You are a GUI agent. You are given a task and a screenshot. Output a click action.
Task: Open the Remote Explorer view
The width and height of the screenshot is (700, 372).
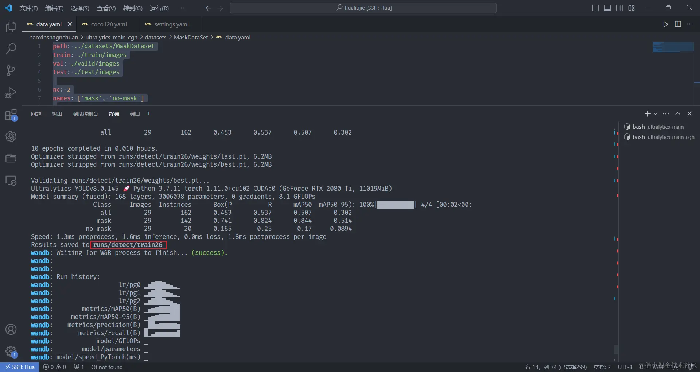click(11, 180)
